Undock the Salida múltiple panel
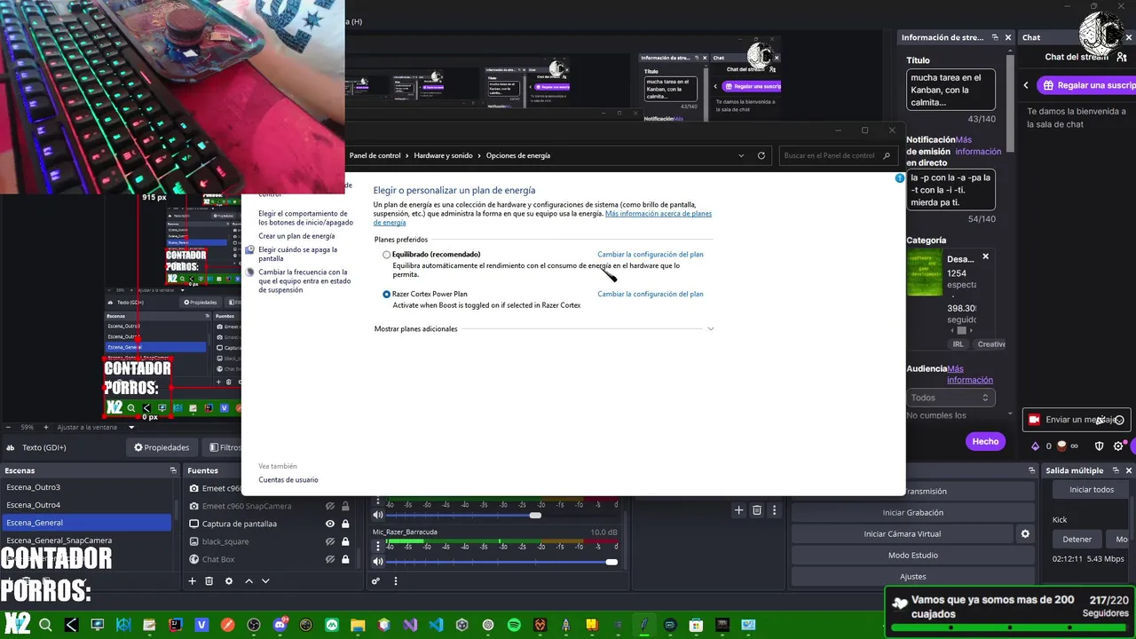Image resolution: width=1136 pixels, height=639 pixels. point(1116,470)
